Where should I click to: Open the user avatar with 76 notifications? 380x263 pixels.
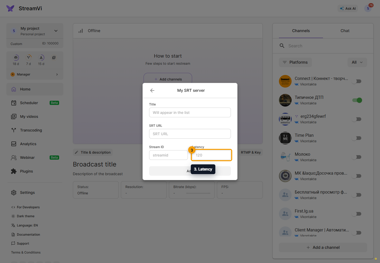pos(368,8)
